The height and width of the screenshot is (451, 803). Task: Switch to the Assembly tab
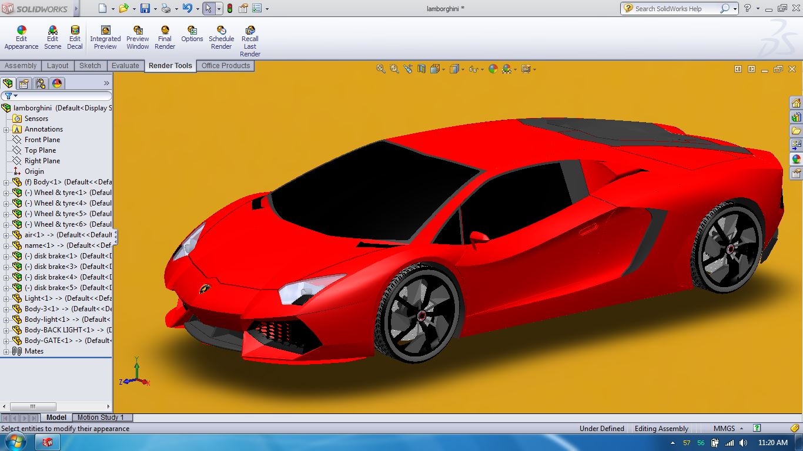(x=21, y=66)
